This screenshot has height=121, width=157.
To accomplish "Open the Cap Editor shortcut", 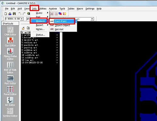I will pyautogui.click(x=10, y=42).
